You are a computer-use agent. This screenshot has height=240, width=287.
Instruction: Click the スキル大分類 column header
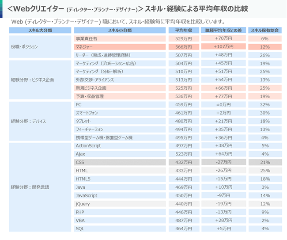[x=40, y=30]
